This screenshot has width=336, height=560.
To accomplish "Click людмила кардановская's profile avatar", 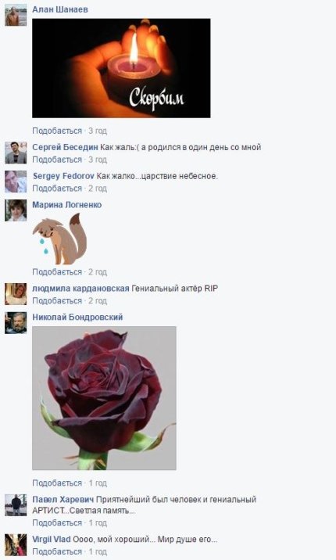I will click(x=16, y=294).
